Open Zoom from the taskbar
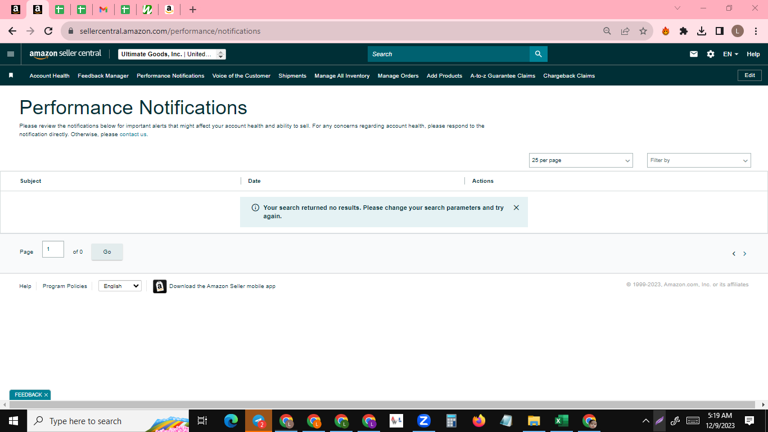 tap(423, 421)
